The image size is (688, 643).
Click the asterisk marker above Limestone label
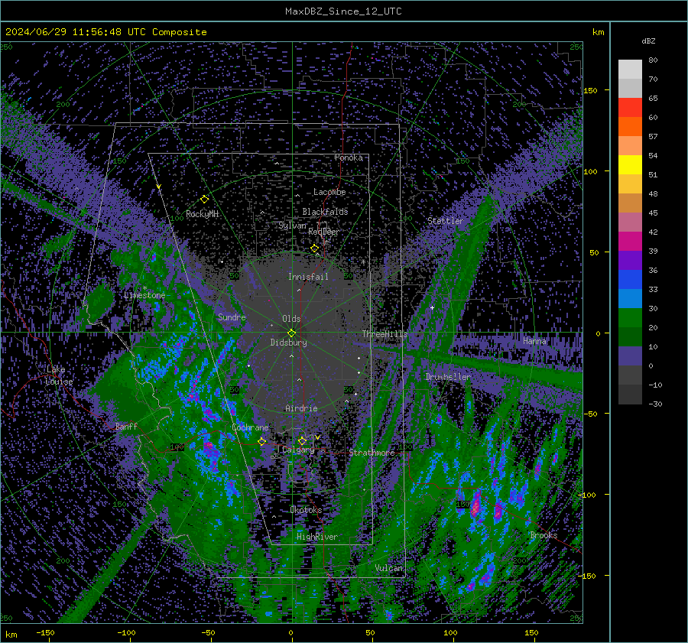[144, 288]
